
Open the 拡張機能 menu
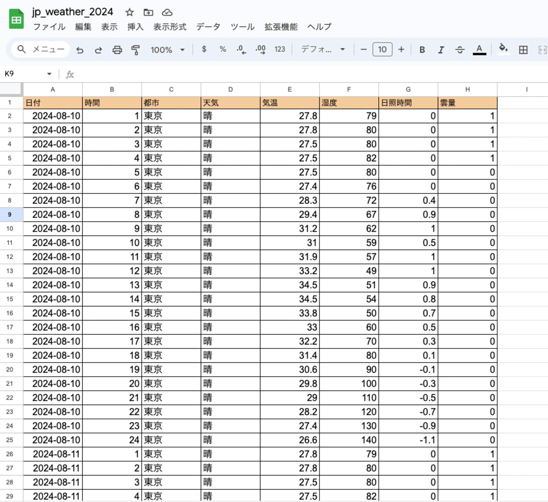[281, 27]
